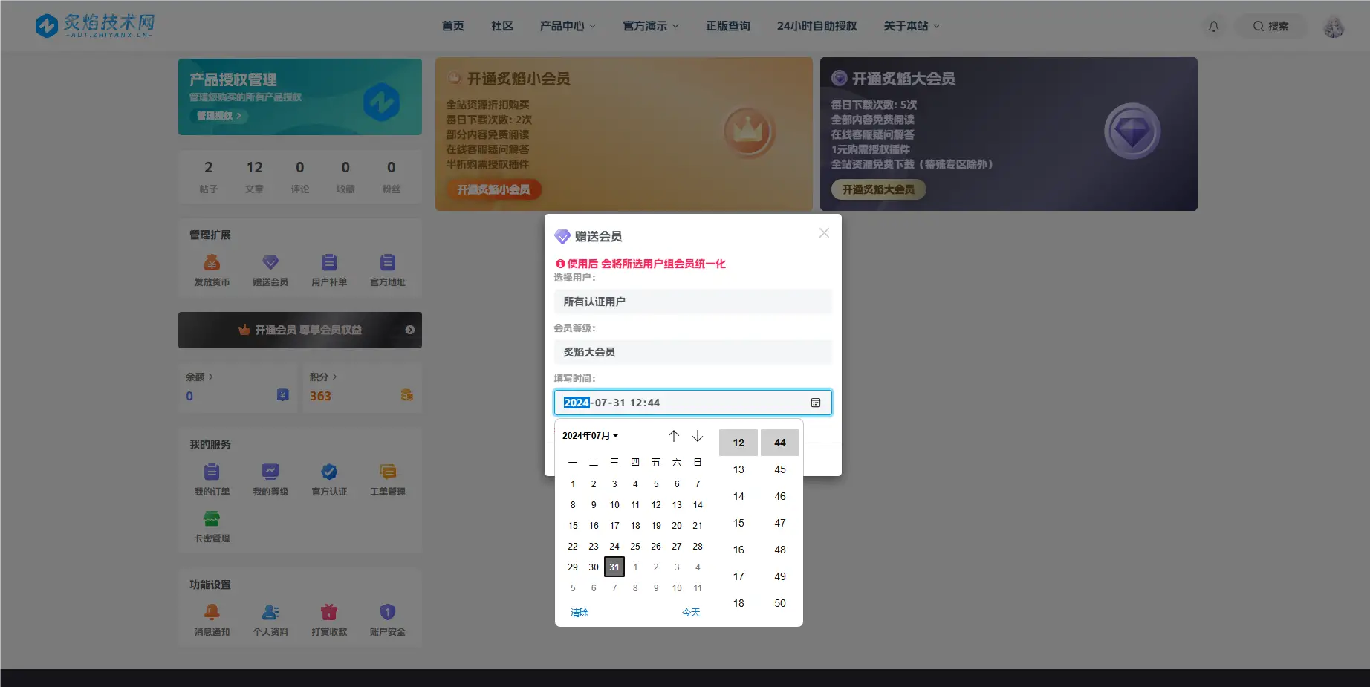1370x687 pixels.
Task: Open the calendar picker icon in time field
Action: 815,403
